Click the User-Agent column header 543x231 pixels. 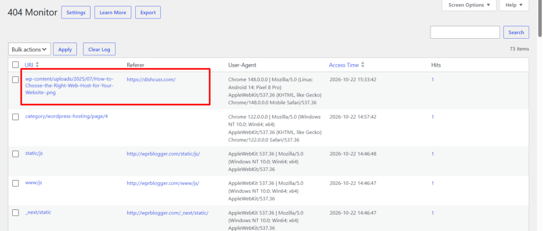click(242, 65)
